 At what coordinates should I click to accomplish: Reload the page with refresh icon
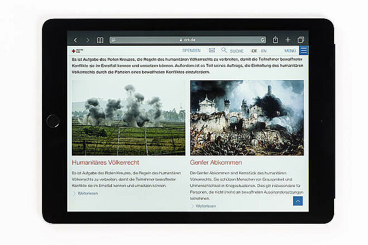(x=263, y=40)
